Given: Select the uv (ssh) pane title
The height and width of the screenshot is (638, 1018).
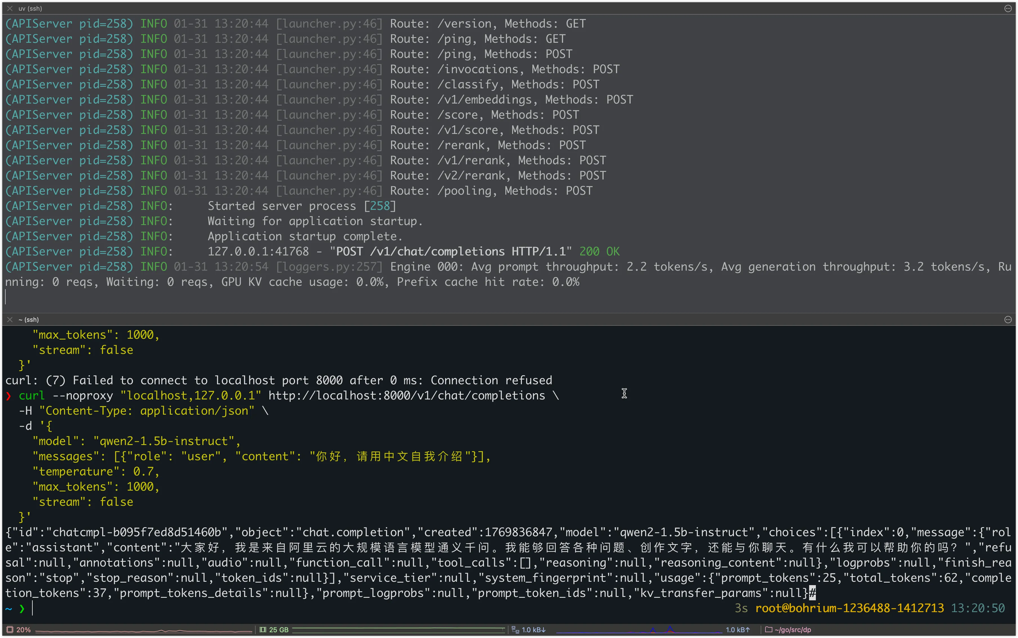Looking at the screenshot, I should pos(30,8).
